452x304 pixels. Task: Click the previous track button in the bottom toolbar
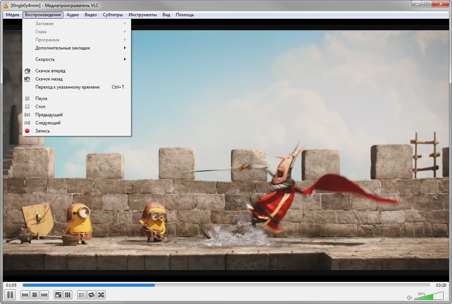[25, 295]
